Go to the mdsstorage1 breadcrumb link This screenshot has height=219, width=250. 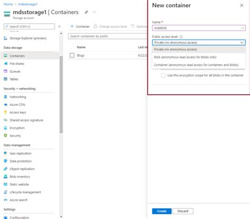point(28,4)
